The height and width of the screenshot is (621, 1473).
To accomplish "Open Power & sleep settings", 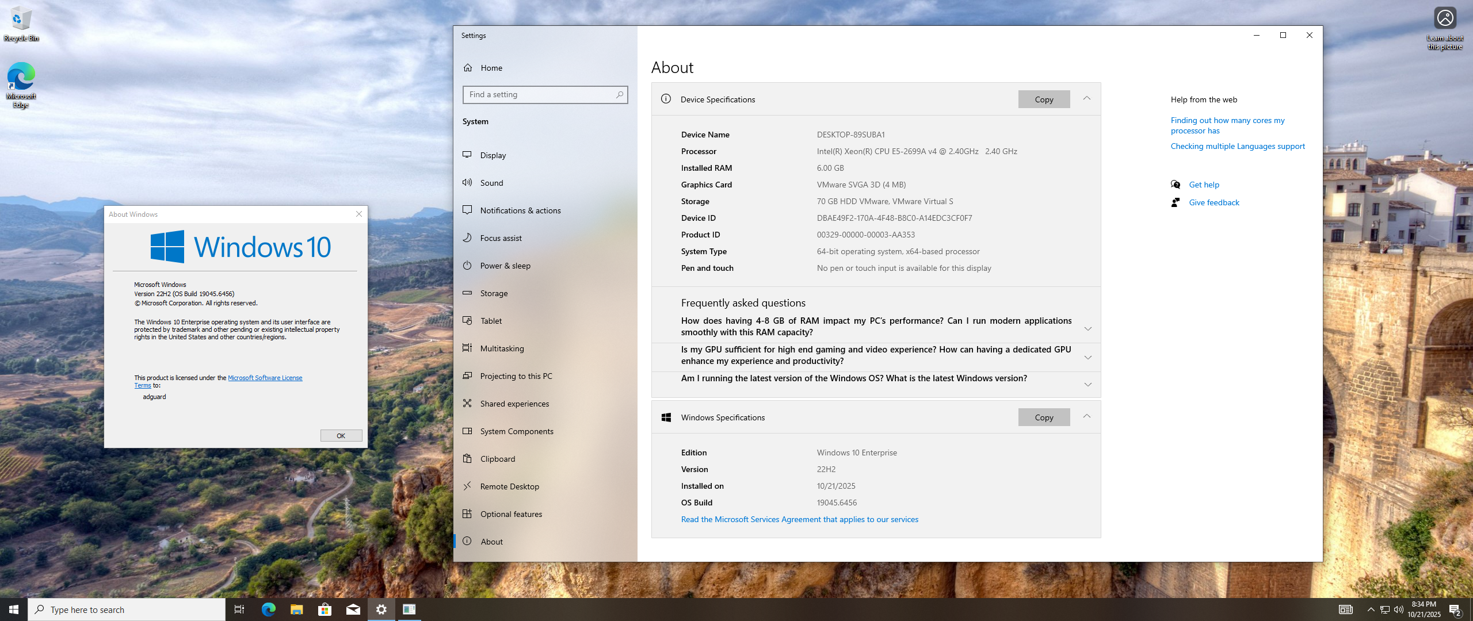I will click(505, 266).
